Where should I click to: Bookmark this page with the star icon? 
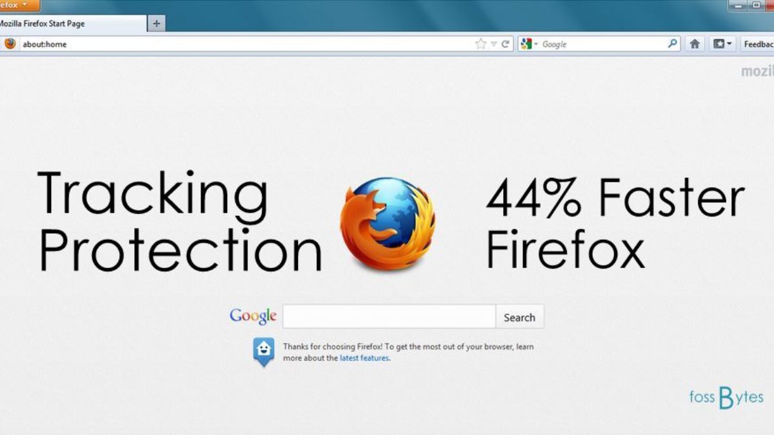(x=481, y=44)
